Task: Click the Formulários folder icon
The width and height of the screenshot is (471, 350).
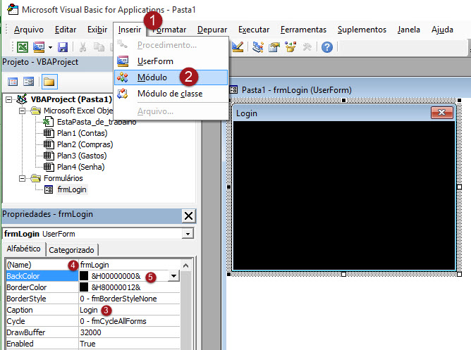Action: click(36, 178)
